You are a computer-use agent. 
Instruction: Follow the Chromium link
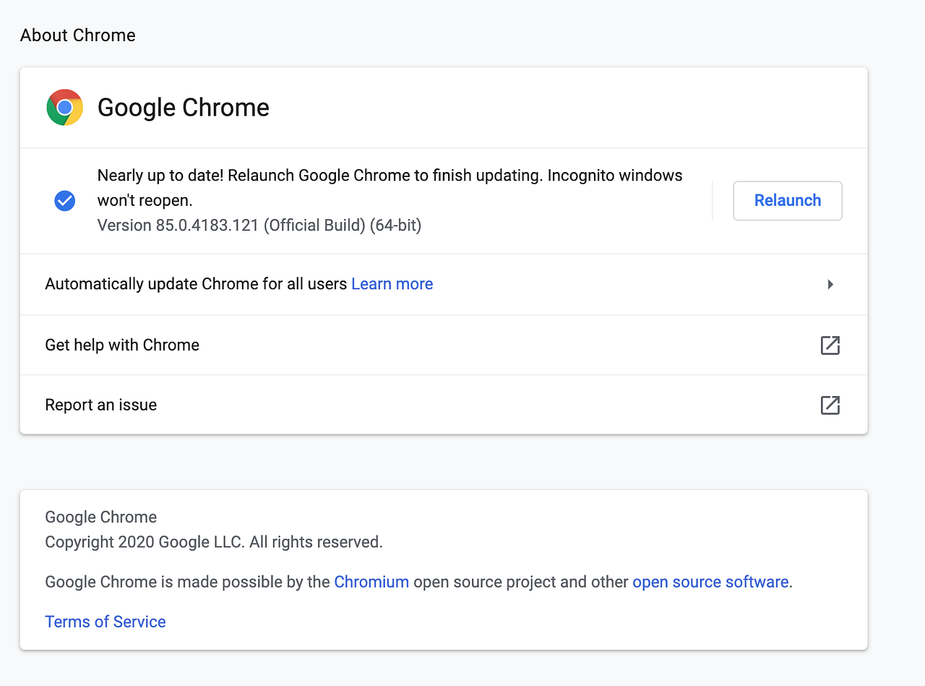coord(371,582)
